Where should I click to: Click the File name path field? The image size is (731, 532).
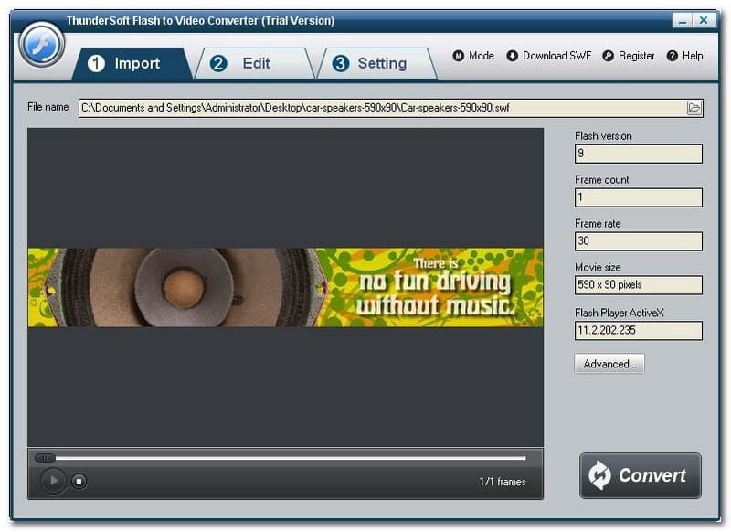pos(381,108)
